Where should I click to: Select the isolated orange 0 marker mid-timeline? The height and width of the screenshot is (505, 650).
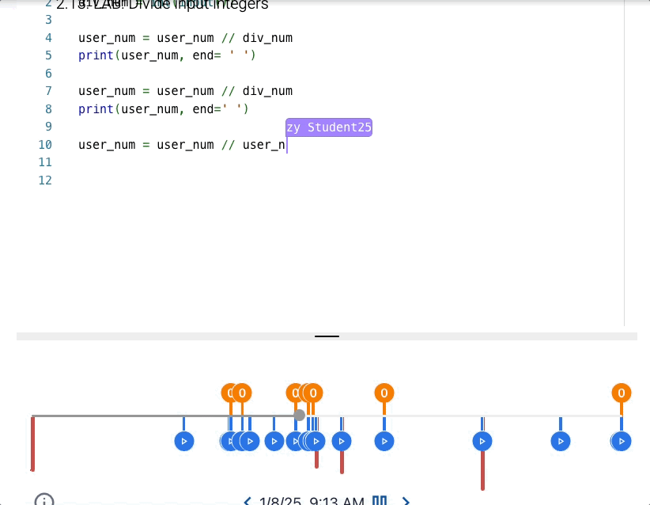click(384, 393)
